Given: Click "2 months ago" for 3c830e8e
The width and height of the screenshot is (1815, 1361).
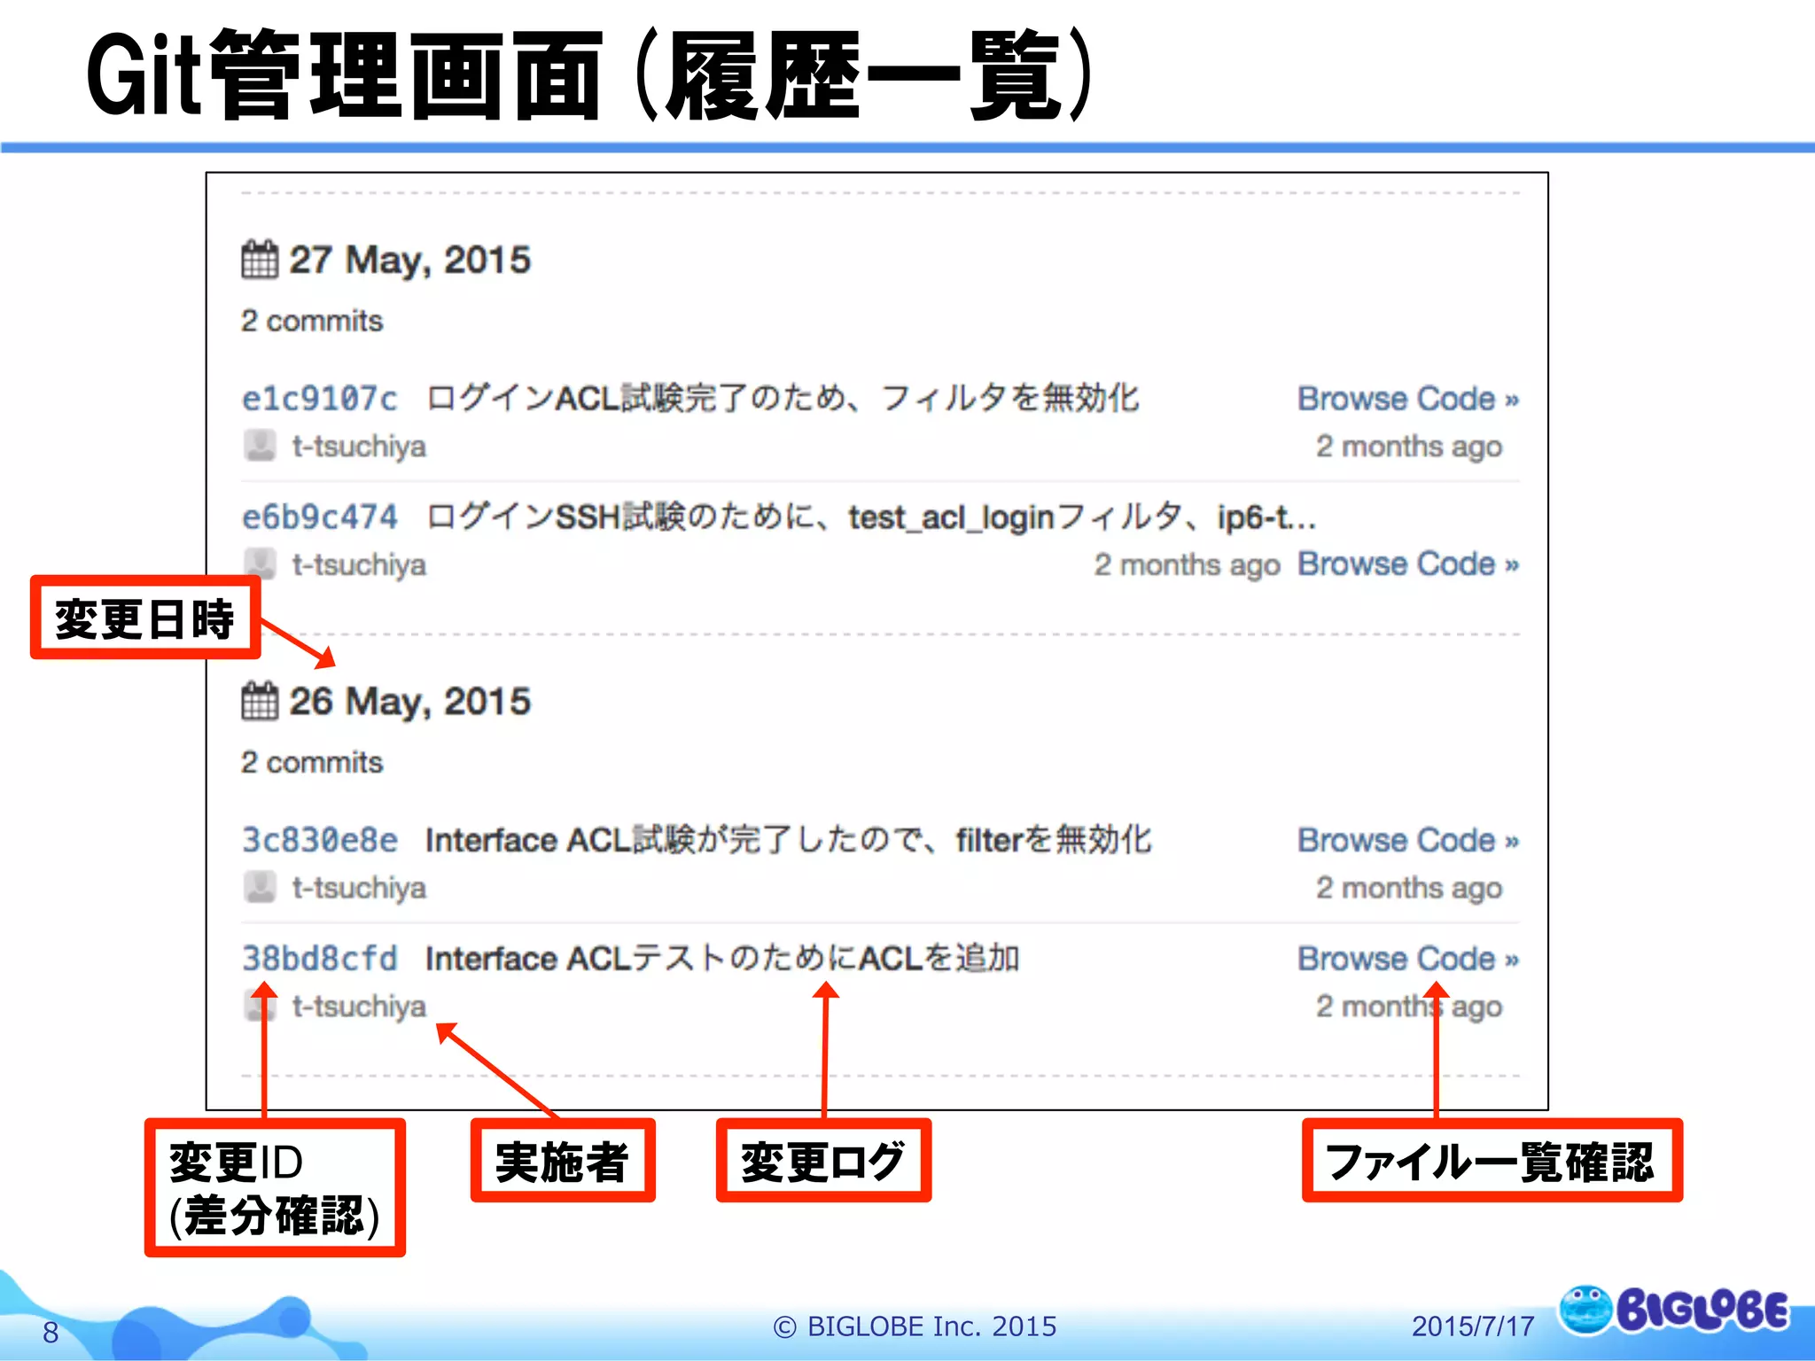Looking at the screenshot, I should pos(1409,888).
